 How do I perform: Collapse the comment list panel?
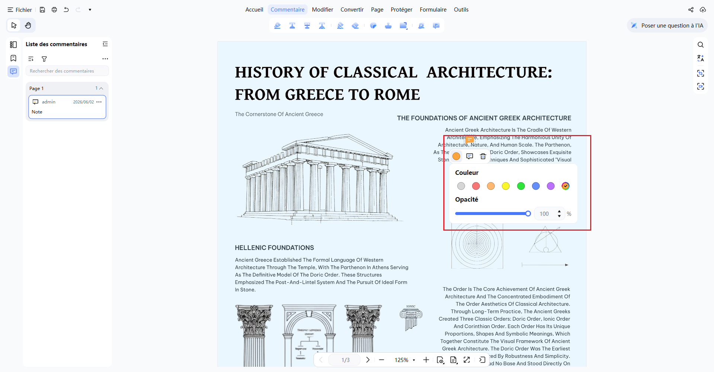105,44
